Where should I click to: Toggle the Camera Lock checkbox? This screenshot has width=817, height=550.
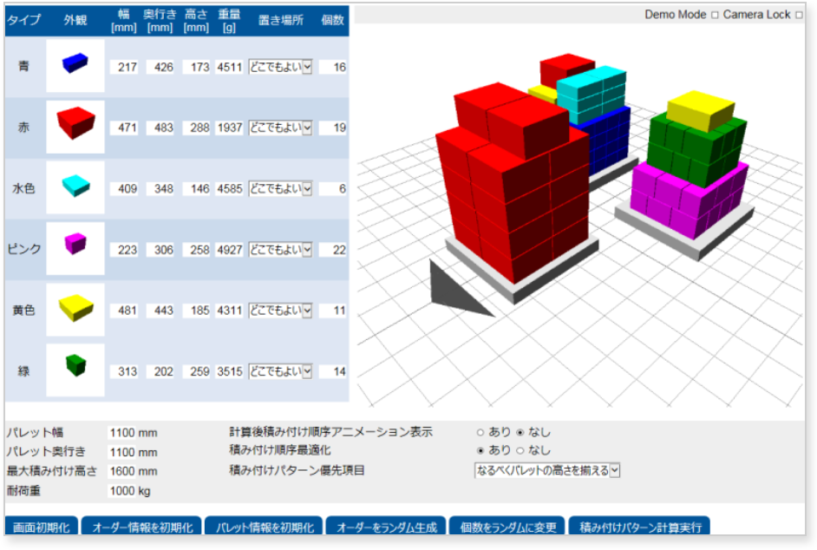pos(799,15)
